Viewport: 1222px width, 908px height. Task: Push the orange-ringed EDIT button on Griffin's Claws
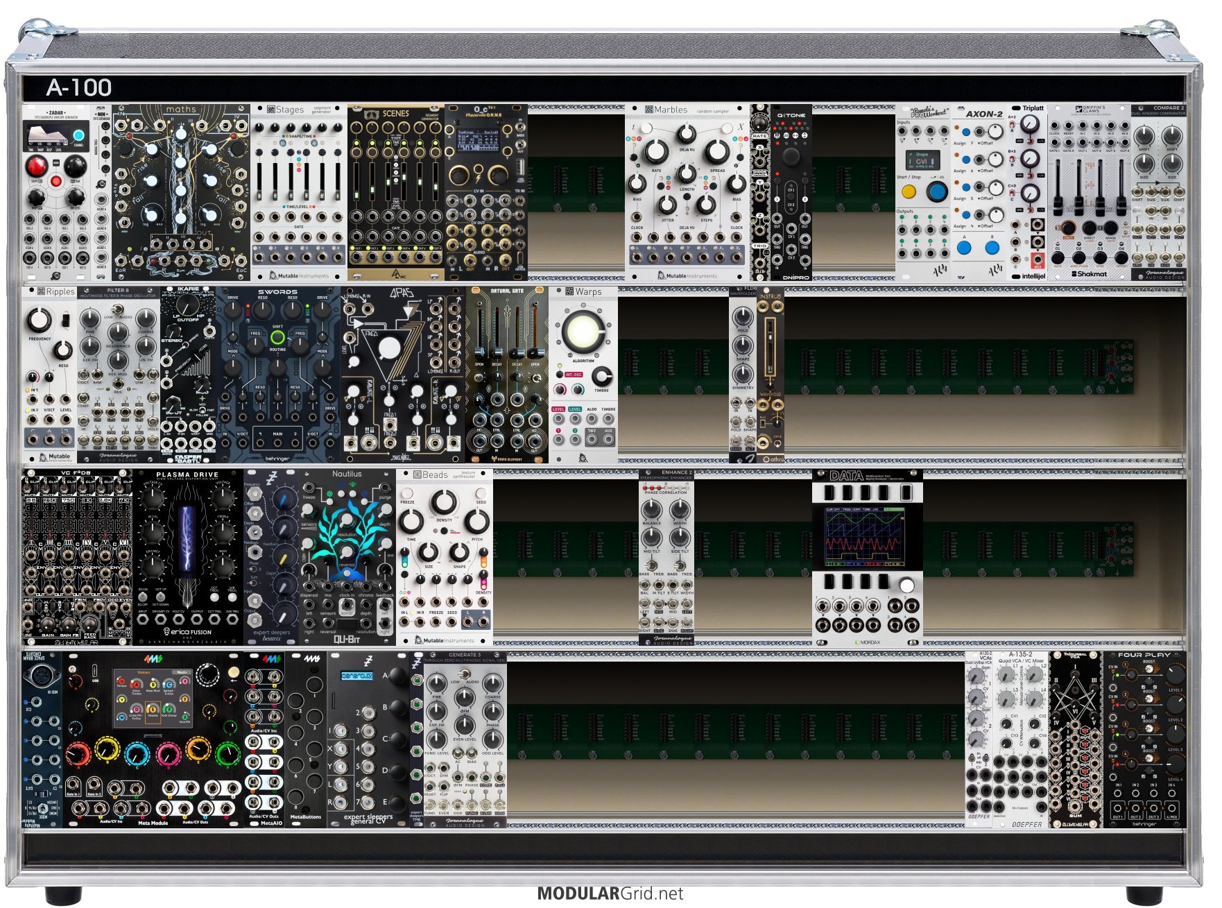[x=1068, y=229]
